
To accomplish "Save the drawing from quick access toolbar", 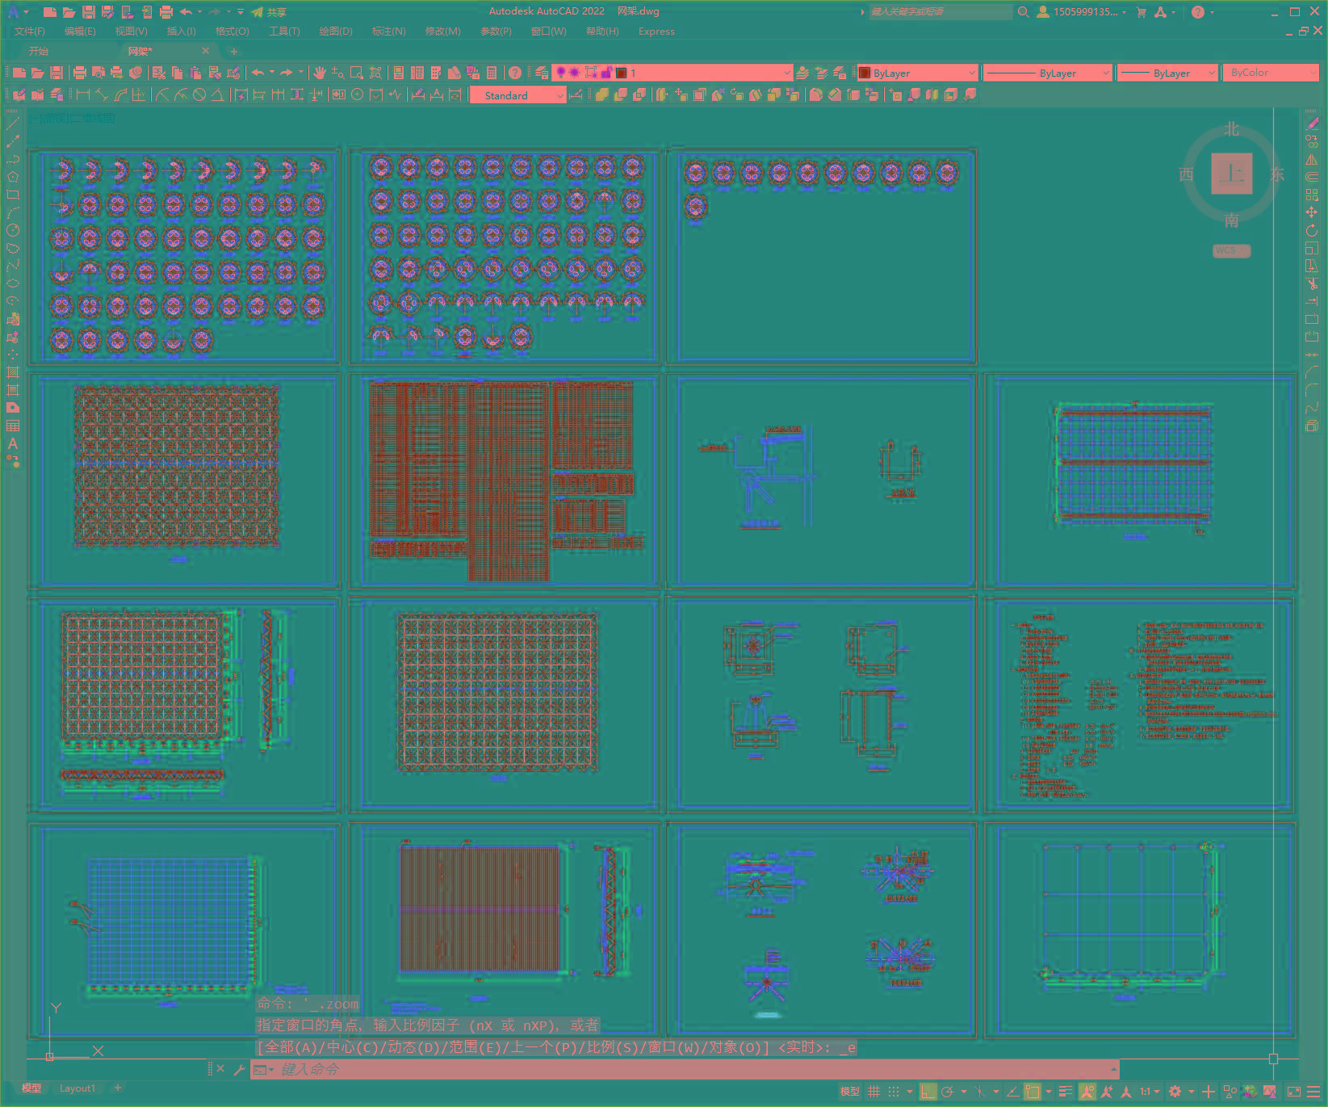I will point(88,12).
